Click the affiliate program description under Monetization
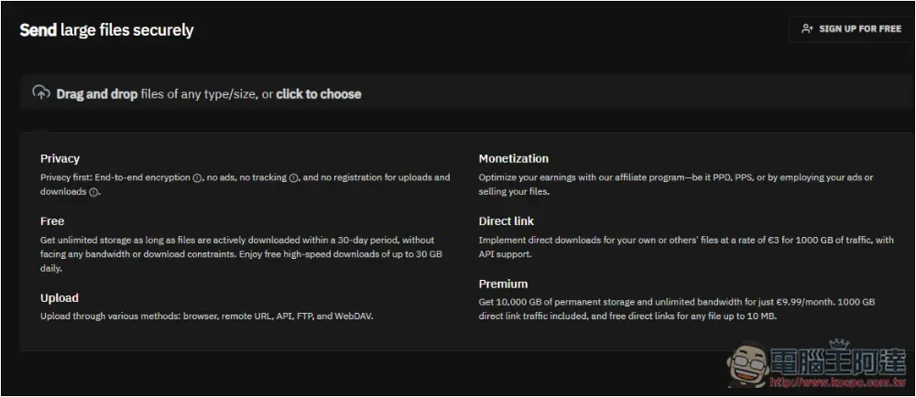 coord(676,184)
